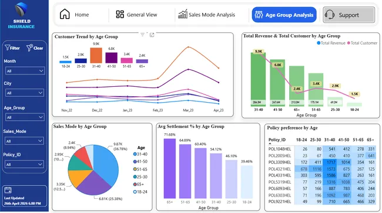382x213 pixels.
Task: Select row POL1048HEL in policy table
Action: (322, 149)
